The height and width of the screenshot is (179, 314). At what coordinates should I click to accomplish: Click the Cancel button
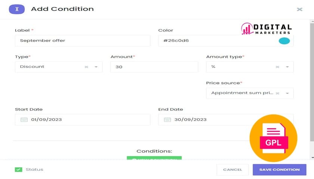click(x=233, y=170)
